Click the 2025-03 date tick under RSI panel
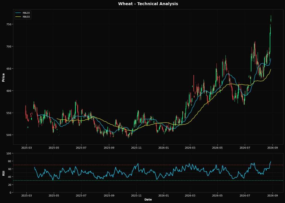This screenshot has height=203, width=285. pyautogui.click(x=27, y=196)
